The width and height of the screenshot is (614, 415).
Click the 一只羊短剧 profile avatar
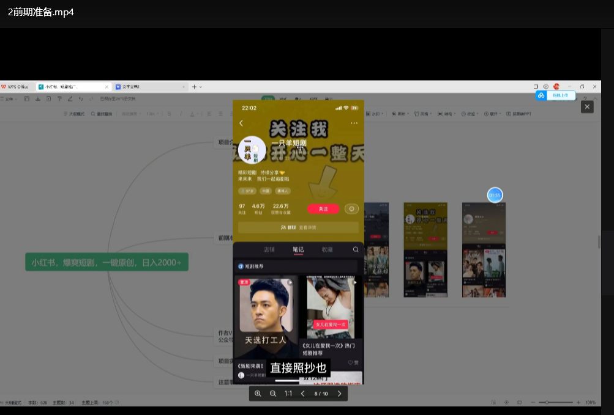click(x=252, y=150)
